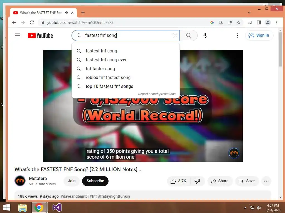Viewport: 285px width, 213px height.
Task: Dislike the video with thumbs down
Action: coord(197,181)
